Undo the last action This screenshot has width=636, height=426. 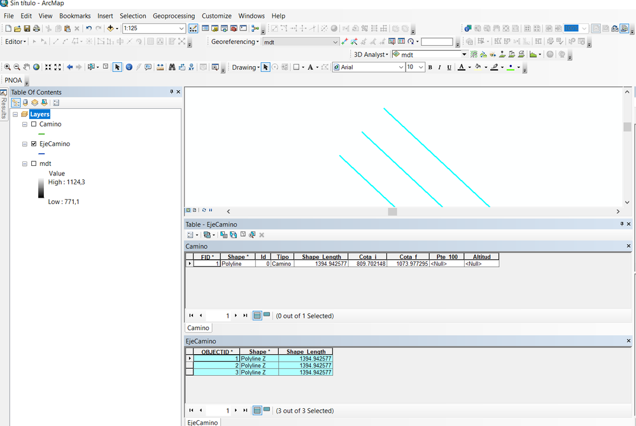(88, 29)
